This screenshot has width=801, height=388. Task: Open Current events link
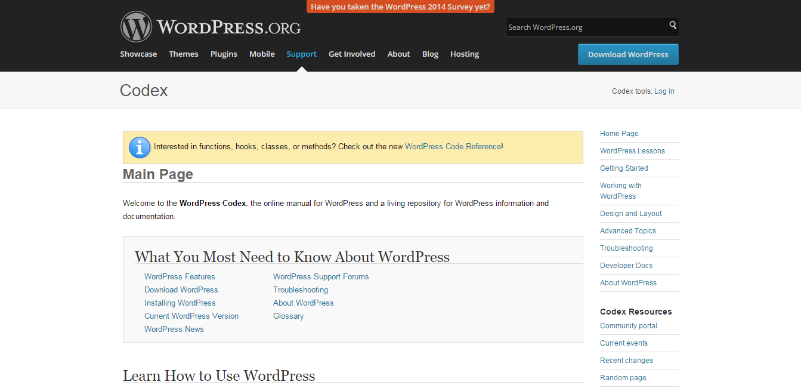tap(624, 343)
